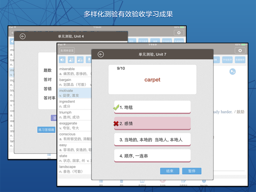Screen dimensions: 256x192
Task: Tap the toolbar icon marked with 详
Action: coord(80,60)
